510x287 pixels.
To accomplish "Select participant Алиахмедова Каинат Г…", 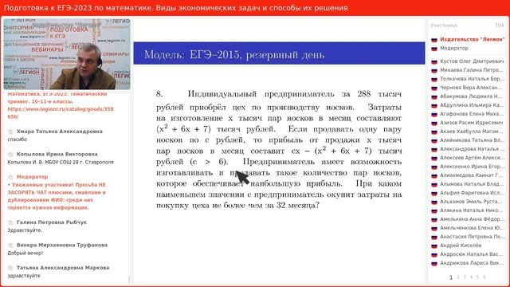I will [x=471, y=175].
